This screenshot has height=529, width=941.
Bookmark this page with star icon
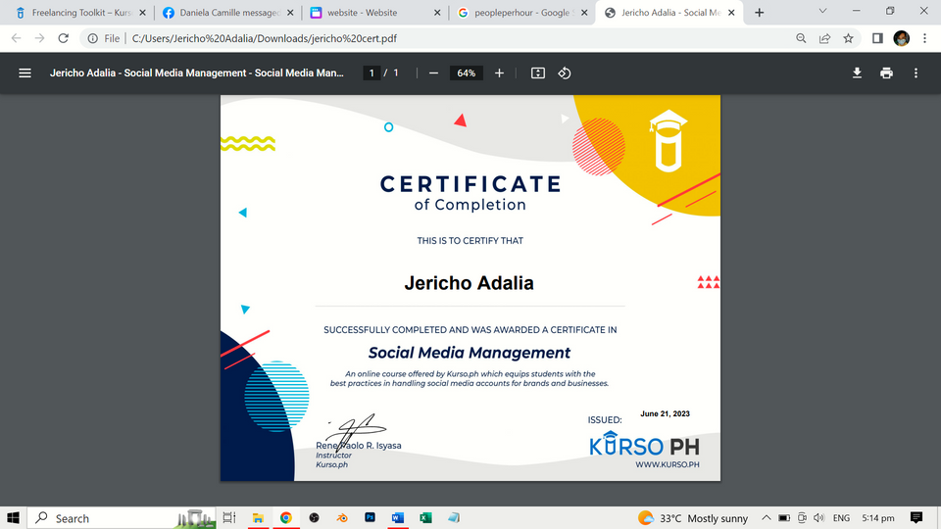tap(849, 38)
